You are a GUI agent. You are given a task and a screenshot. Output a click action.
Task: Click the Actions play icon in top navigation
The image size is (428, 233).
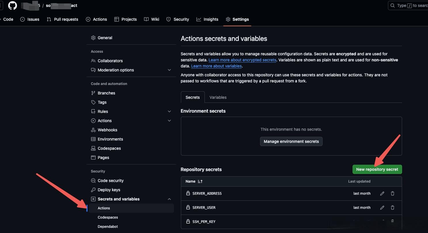pos(88,19)
